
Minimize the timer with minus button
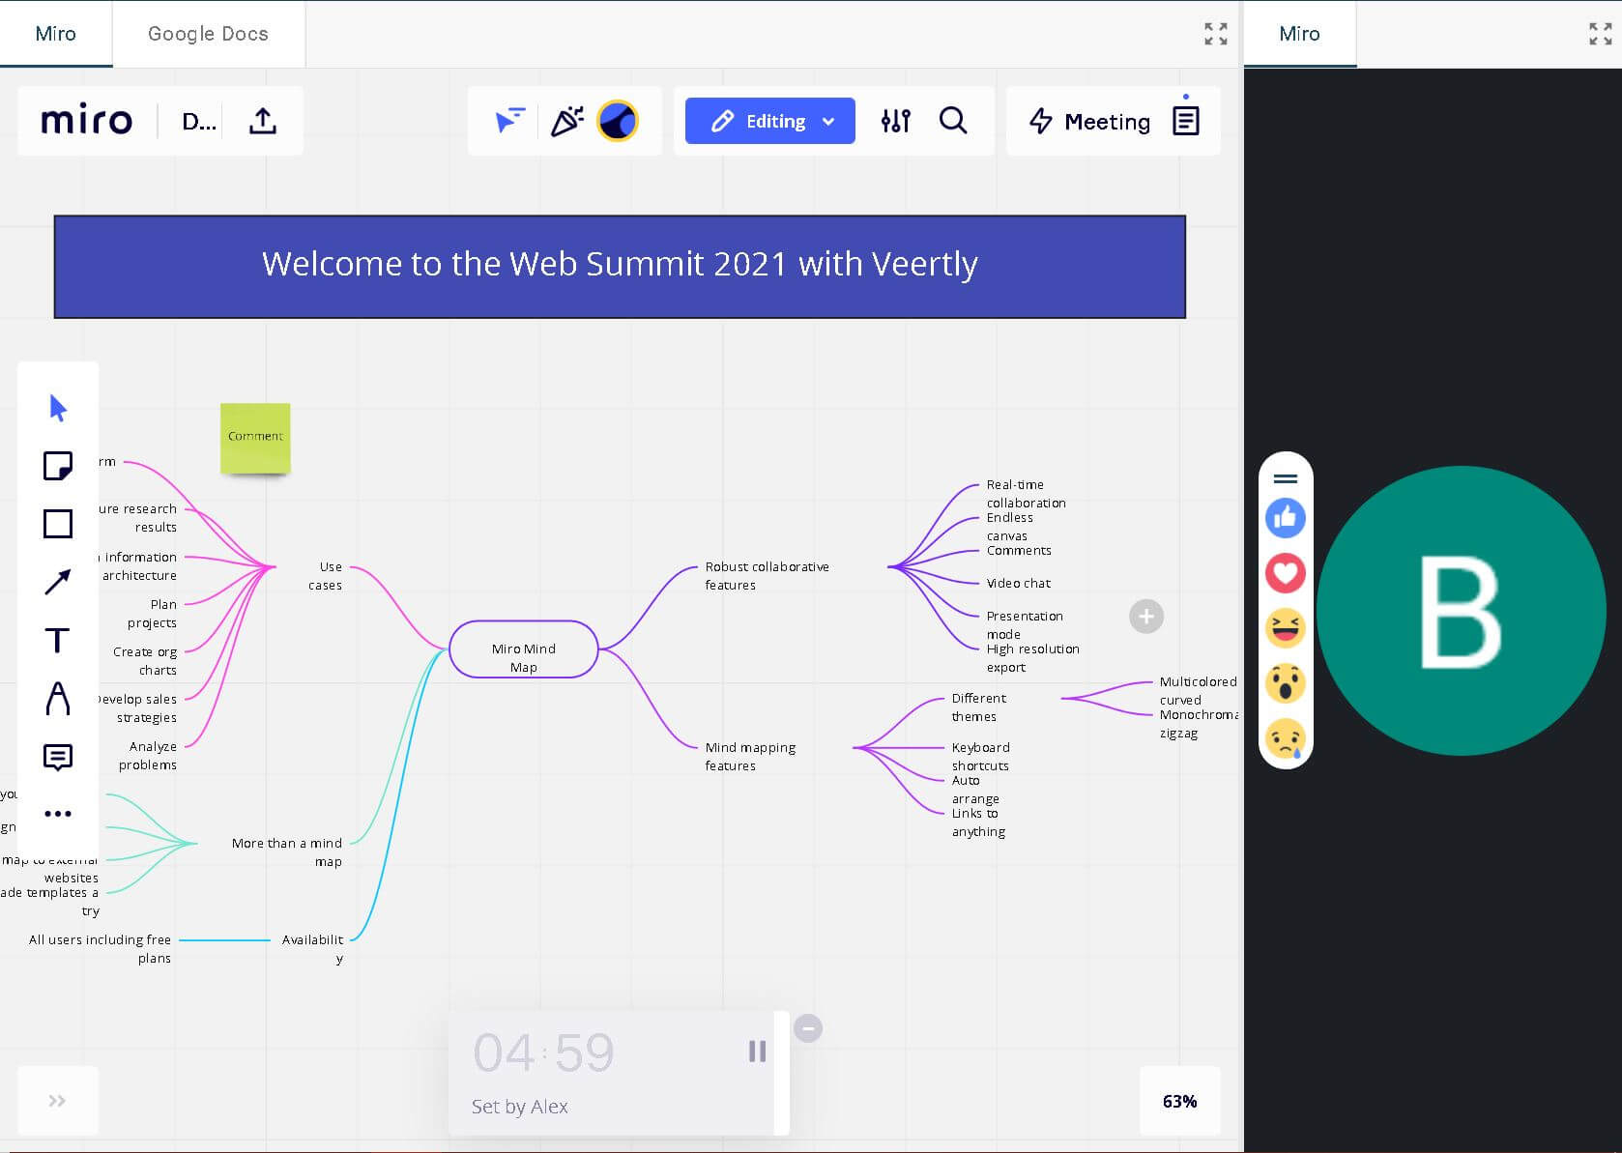808,1028
